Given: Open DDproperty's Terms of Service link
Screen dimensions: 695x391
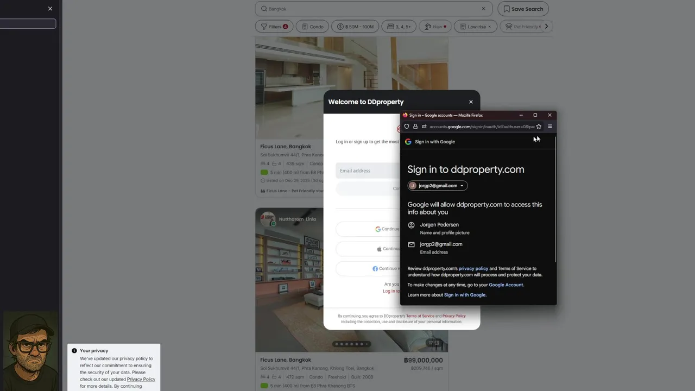Looking at the screenshot, I should click(x=420, y=316).
